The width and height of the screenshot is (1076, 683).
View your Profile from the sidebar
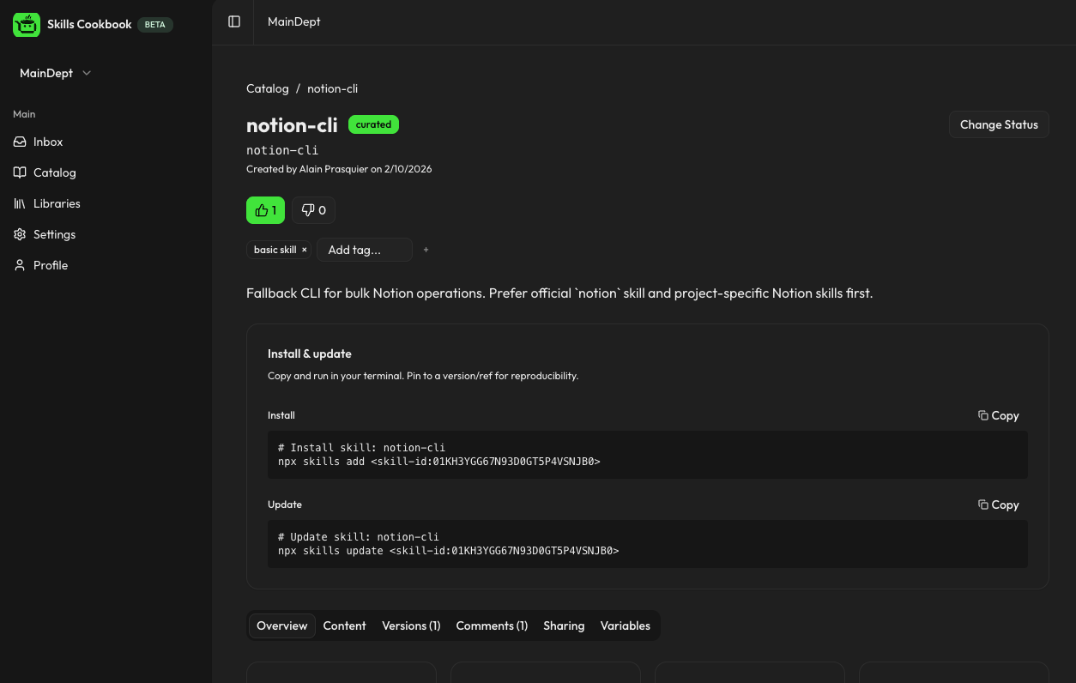(51, 265)
